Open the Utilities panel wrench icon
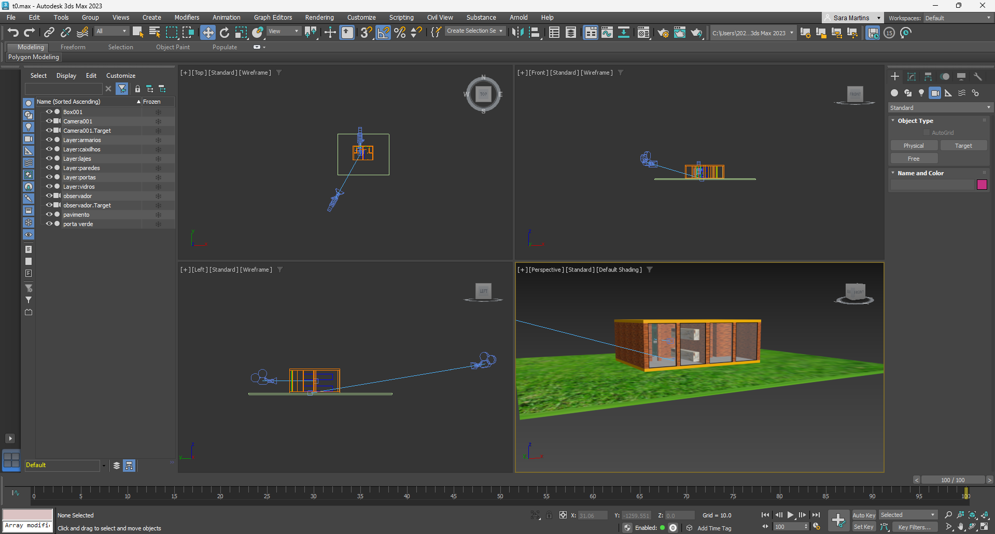995x534 pixels. [x=978, y=77]
